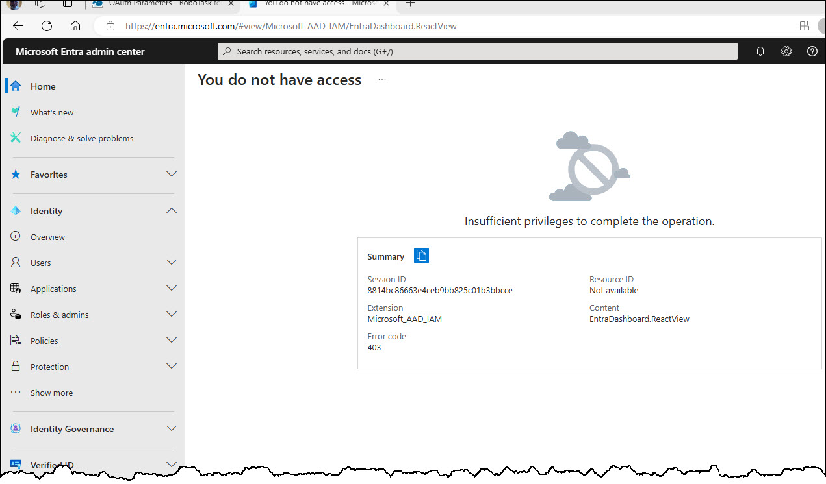Go back with the browser back arrow
The width and height of the screenshot is (826, 484).
pyautogui.click(x=18, y=26)
